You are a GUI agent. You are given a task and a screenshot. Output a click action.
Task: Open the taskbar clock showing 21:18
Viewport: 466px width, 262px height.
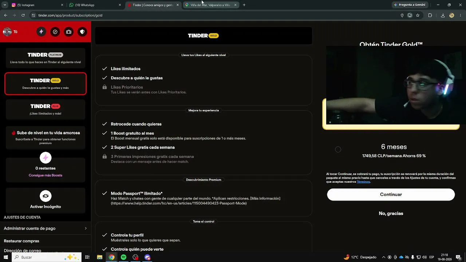[445, 257]
